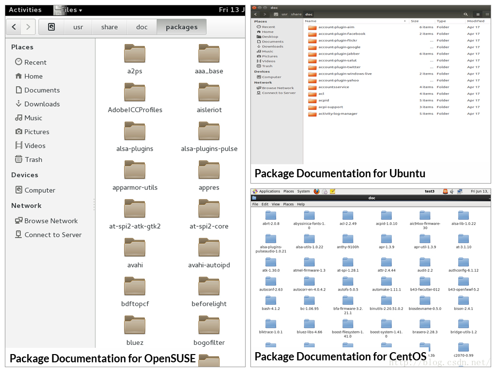Click share in OpenSUSE path bar
Screen dimensions: 496x372
[109, 27]
